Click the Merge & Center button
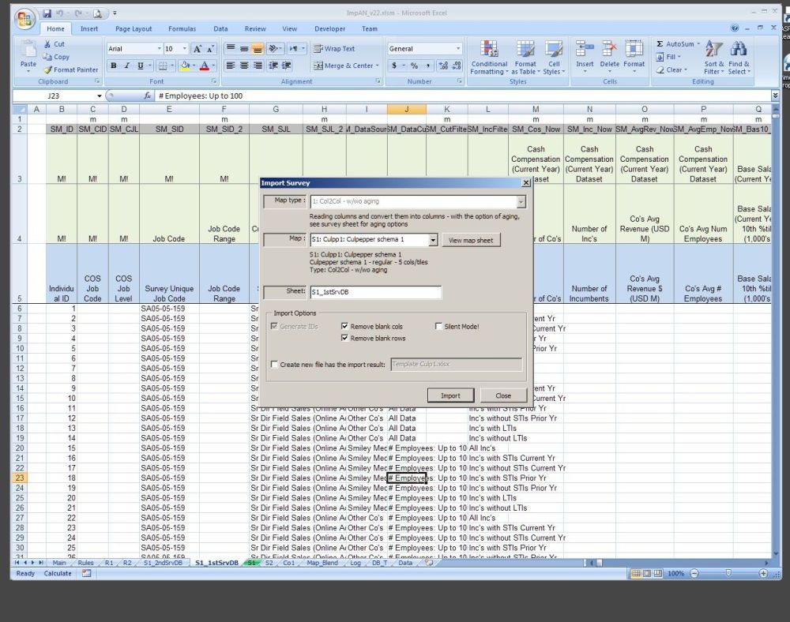The height and width of the screenshot is (622, 790). [344, 66]
